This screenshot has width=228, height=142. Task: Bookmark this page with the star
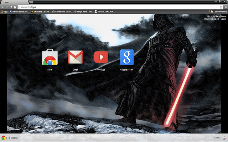tap(221, 7)
